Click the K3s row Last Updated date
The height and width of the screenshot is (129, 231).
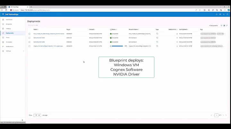(x=185, y=34)
